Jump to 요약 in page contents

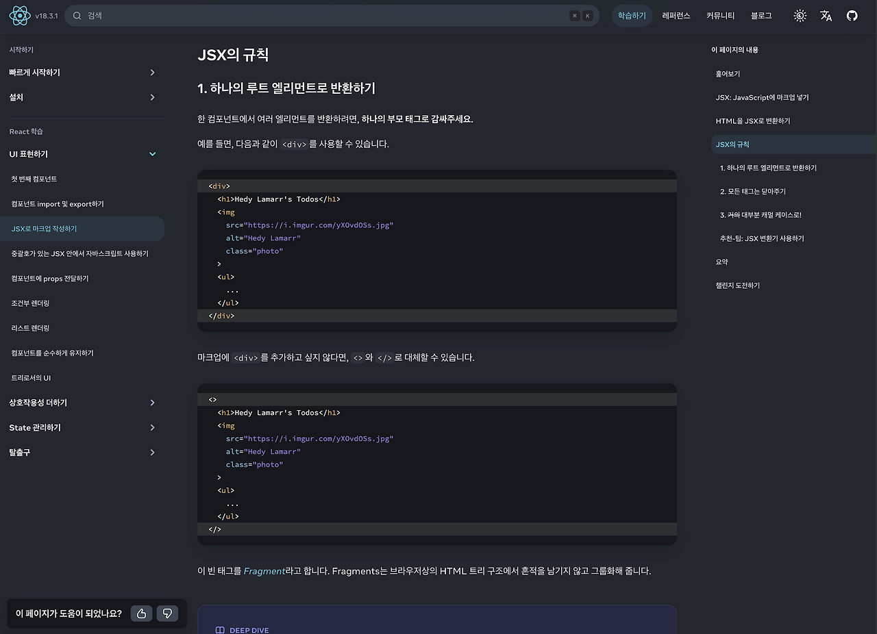point(722,262)
